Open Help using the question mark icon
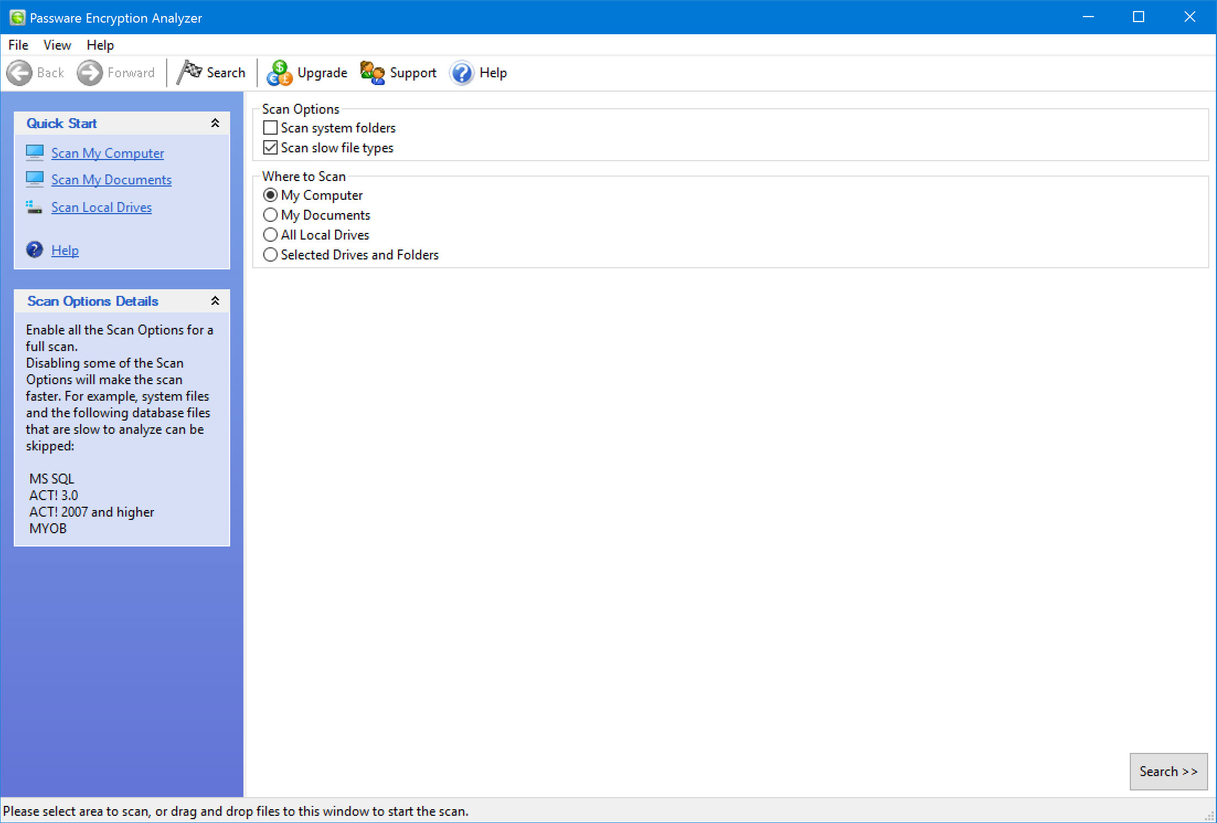The height and width of the screenshot is (823, 1217). click(462, 73)
